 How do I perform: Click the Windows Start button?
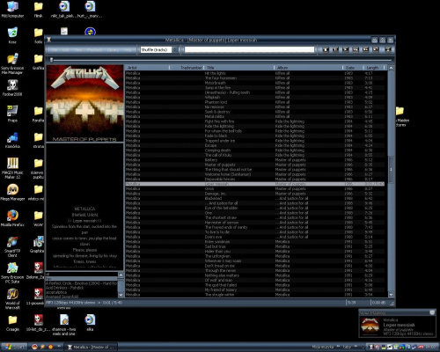click(x=14, y=347)
